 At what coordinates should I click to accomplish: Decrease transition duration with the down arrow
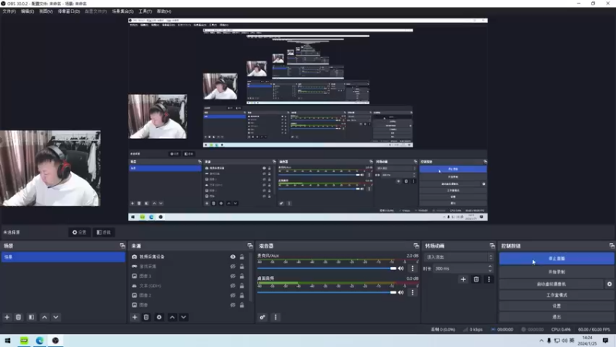490,271
